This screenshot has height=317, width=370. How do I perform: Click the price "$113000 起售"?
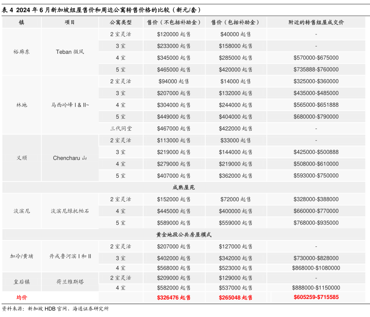(174, 140)
